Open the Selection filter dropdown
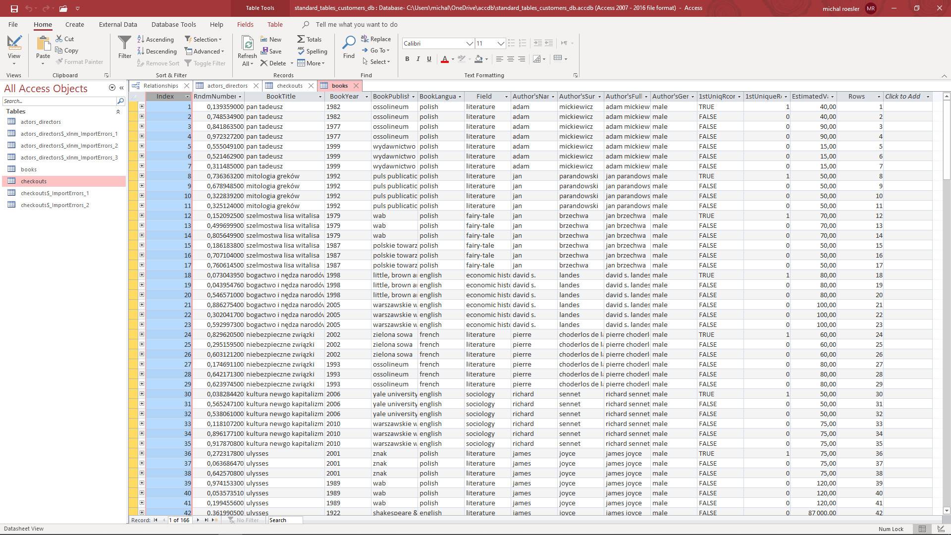 204,39
